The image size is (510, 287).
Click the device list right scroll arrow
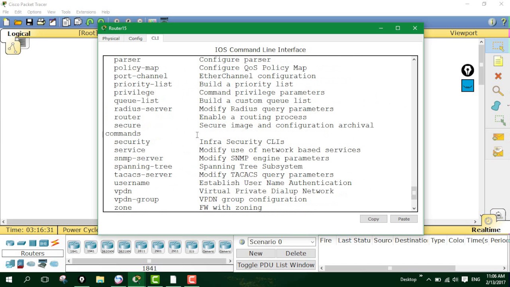tap(230, 261)
